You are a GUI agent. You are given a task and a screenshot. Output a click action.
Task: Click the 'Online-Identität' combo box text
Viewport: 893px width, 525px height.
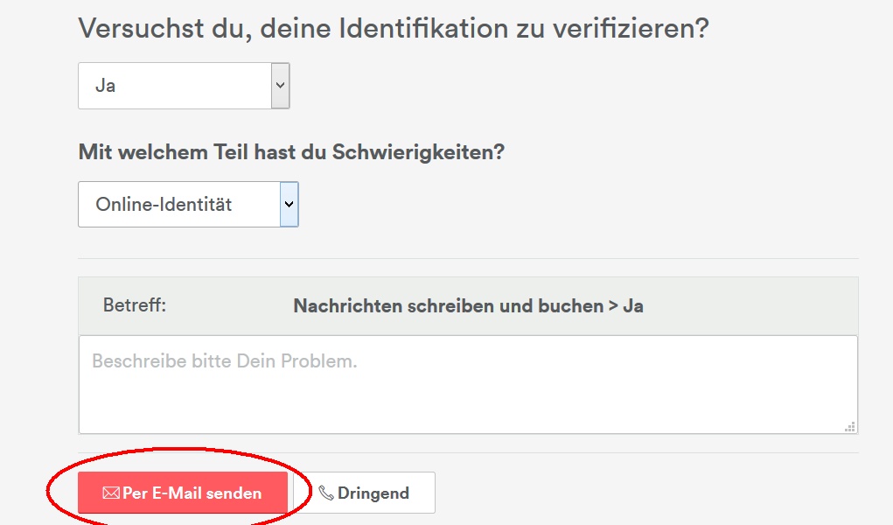coord(164,205)
